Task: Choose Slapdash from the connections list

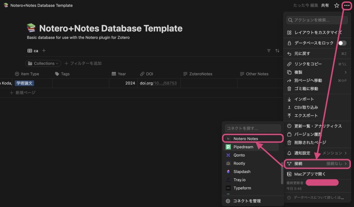Action: (x=242, y=172)
